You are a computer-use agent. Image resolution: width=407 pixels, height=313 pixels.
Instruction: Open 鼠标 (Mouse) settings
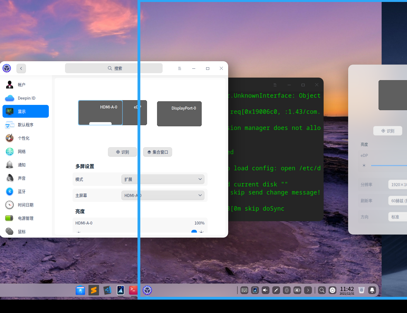tap(26, 231)
